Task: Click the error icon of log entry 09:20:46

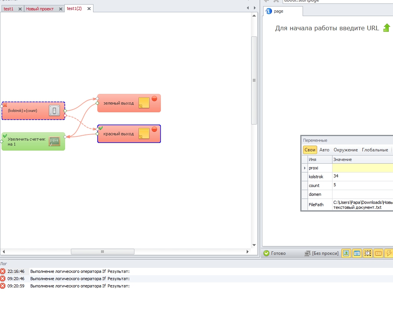Action: click(3, 278)
